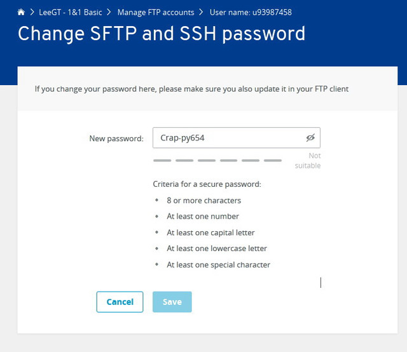Go to the home icon in breadcrumb
Screen dimensions: 407x352
21,12
